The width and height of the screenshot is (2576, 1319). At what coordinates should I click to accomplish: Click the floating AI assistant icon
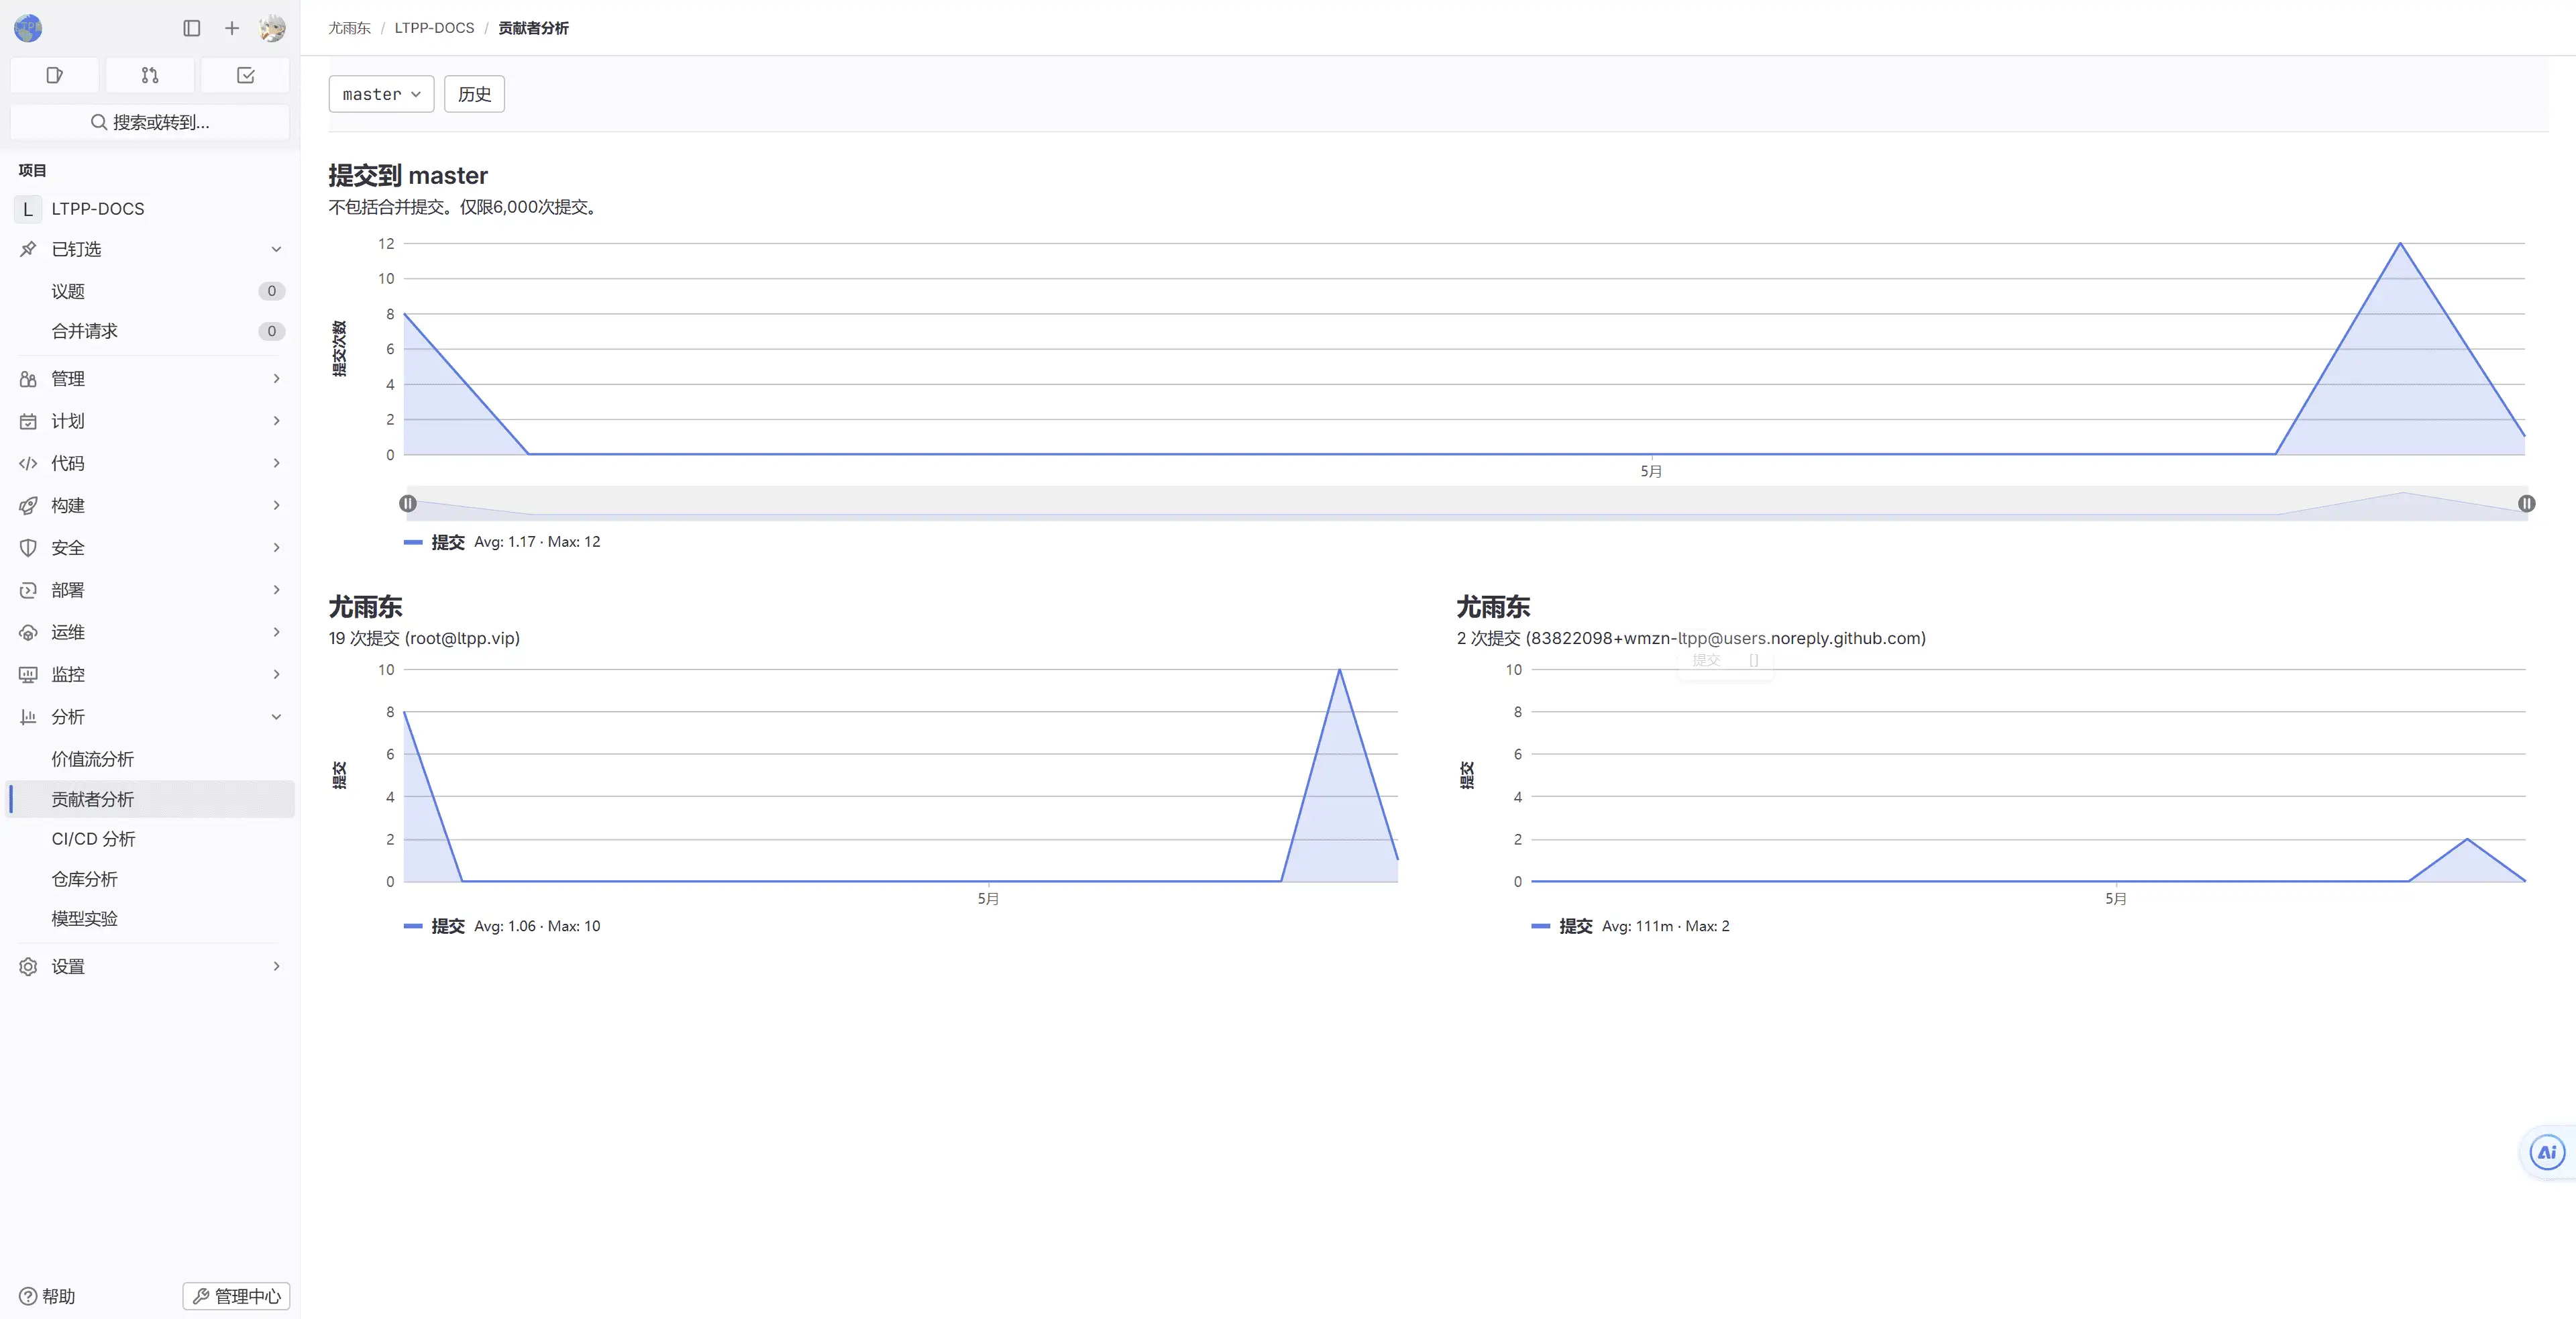pos(2547,1152)
